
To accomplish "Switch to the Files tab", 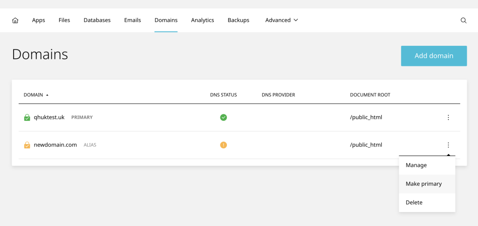I will coord(64,20).
